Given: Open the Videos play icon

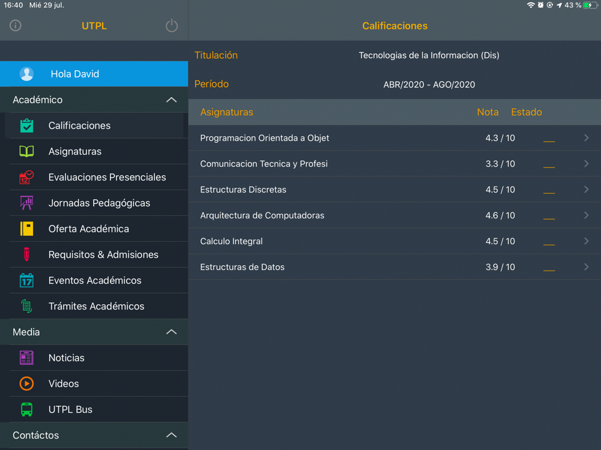Looking at the screenshot, I should pyautogui.click(x=26, y=383).
